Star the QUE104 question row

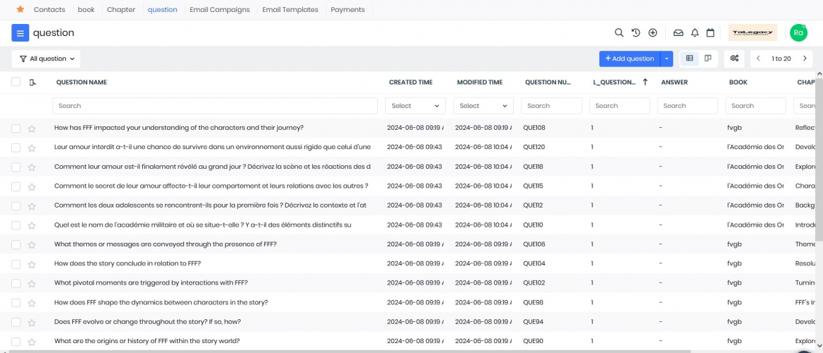point(32,265)
